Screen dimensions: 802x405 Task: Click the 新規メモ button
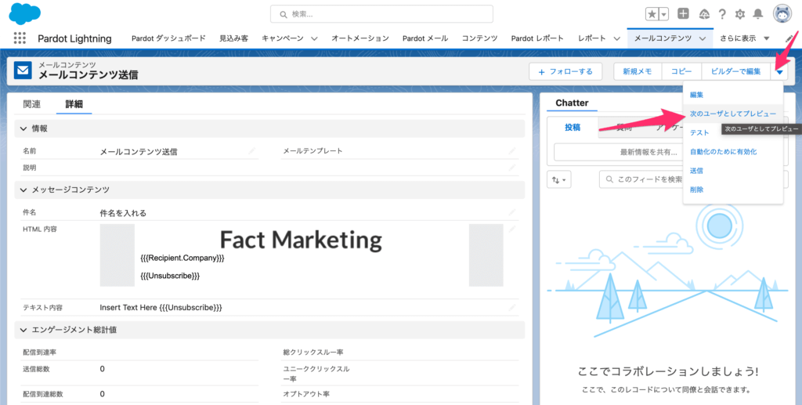click(638, 71)
